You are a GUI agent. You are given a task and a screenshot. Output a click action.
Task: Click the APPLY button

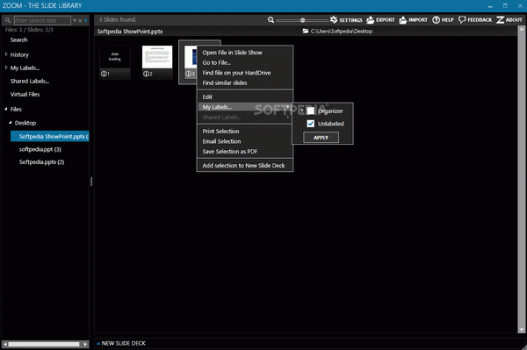pos(321,138)
